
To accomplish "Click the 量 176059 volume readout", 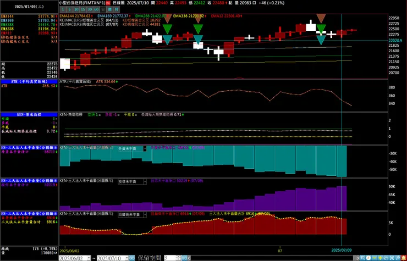I will coord(29,252).
